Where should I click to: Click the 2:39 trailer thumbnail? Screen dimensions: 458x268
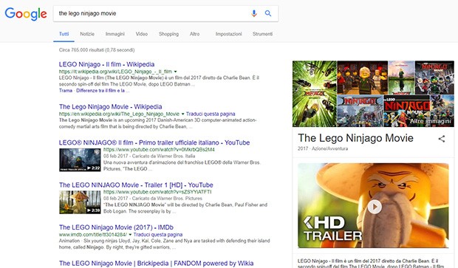80,202
